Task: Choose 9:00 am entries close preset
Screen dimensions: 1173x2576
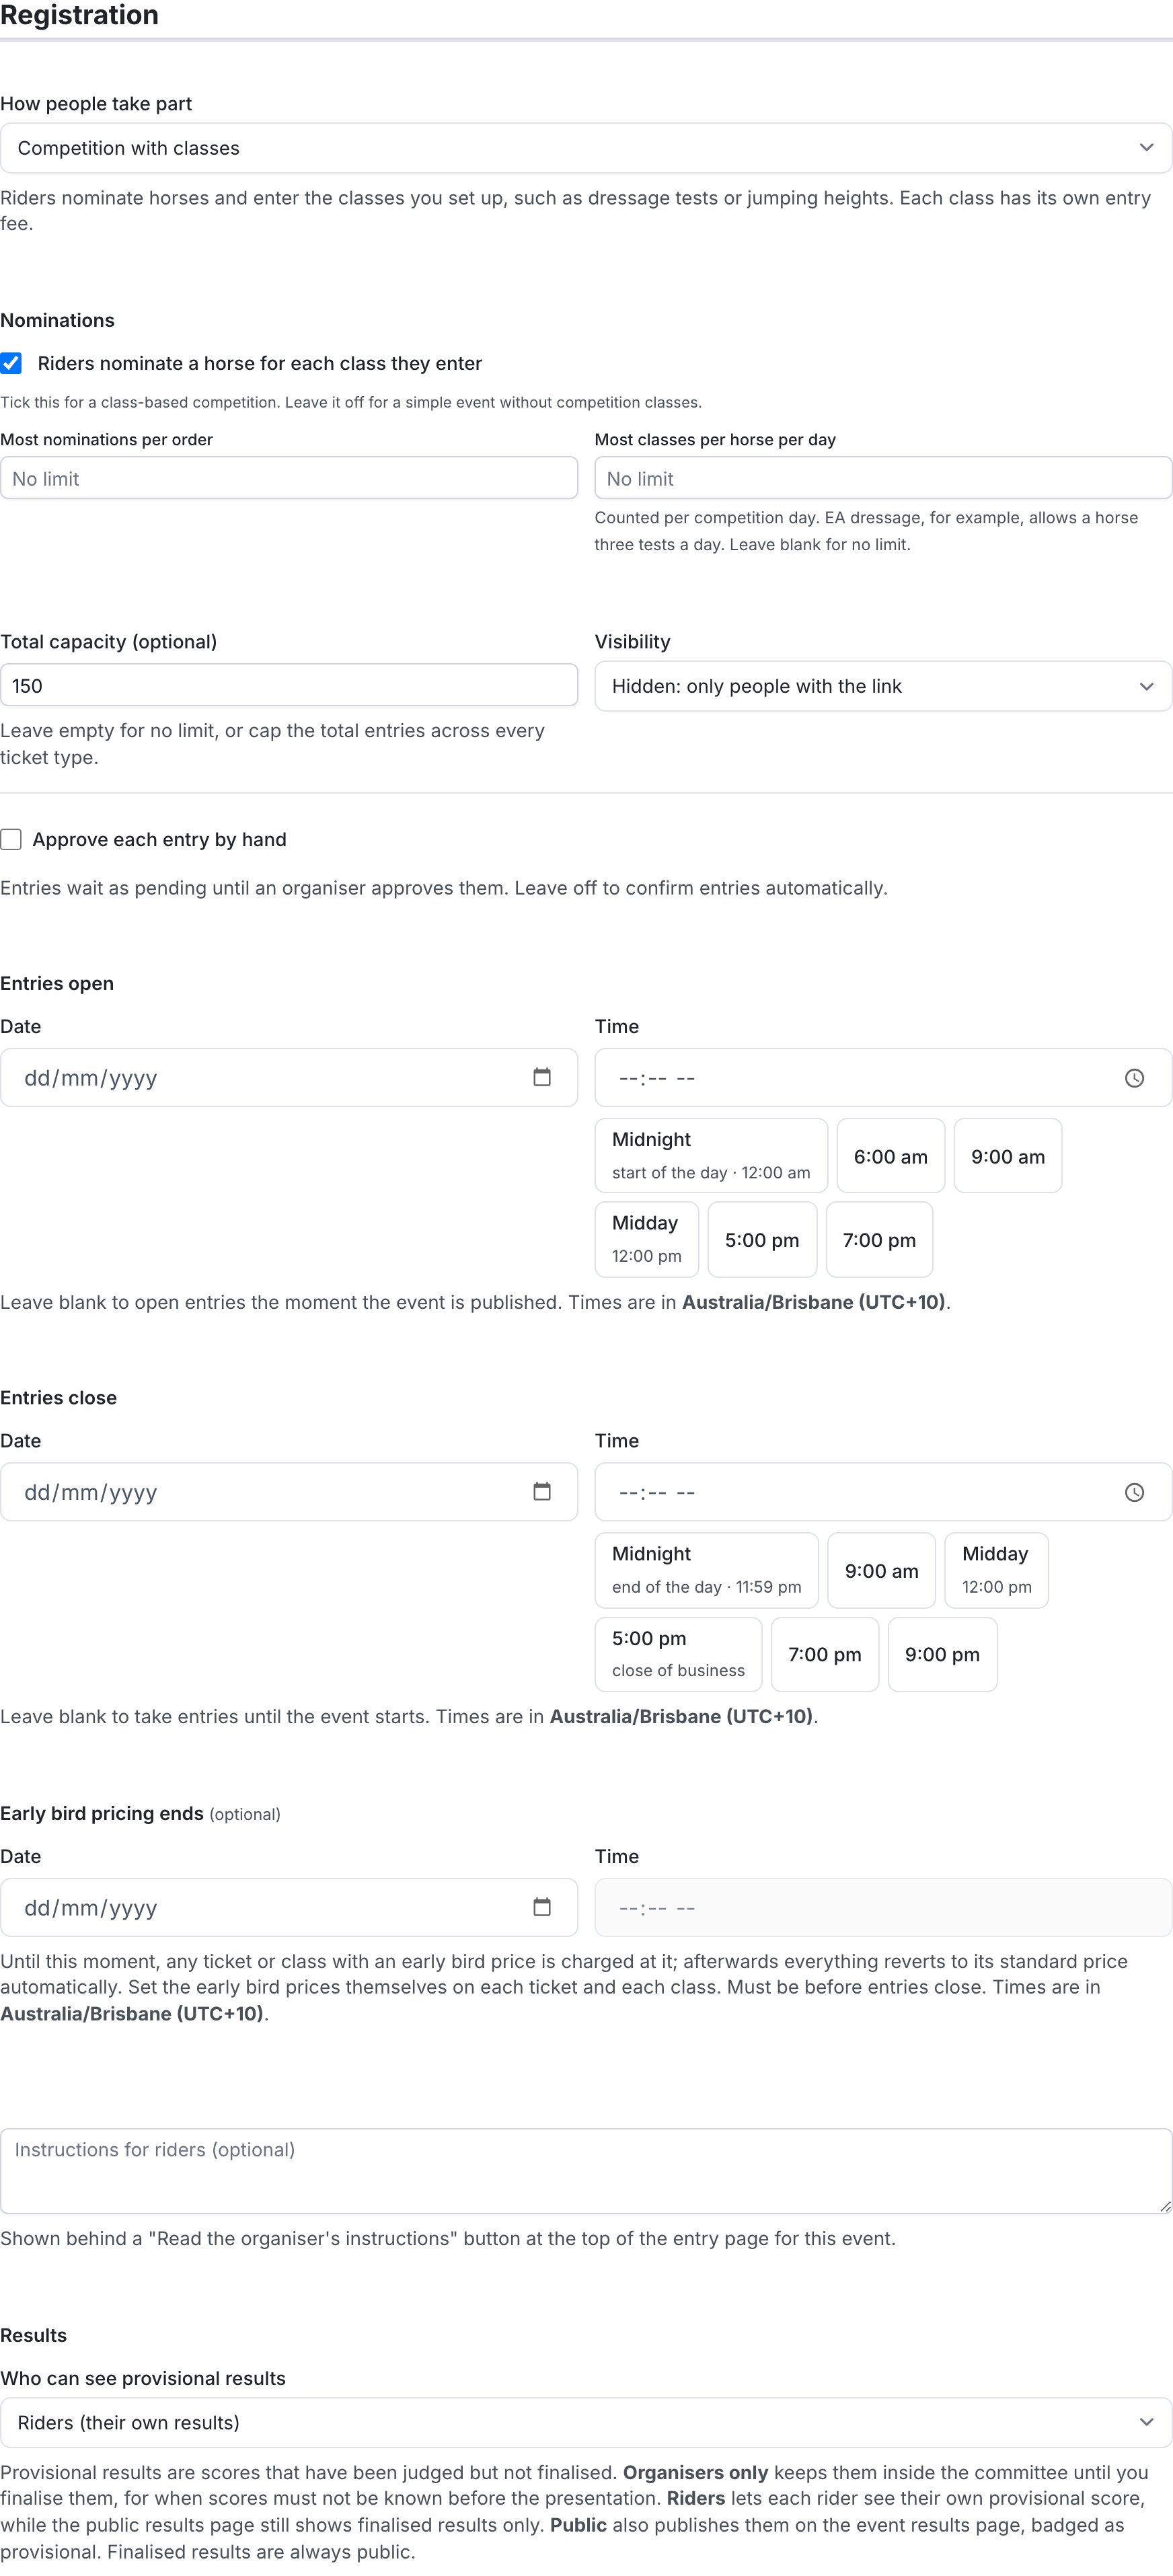Action: (x=881, y=1570)
